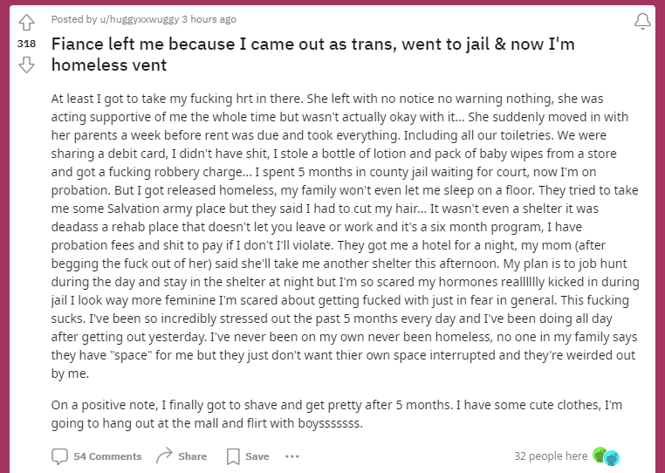
Task: Downvote the post
Action: click(x=26, y=64)
